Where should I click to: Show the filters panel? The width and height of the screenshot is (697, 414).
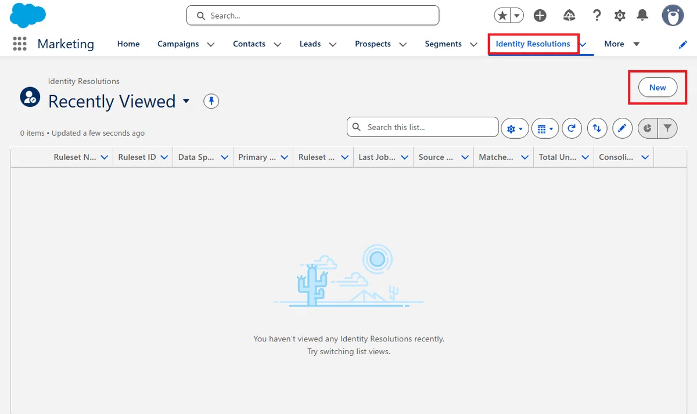pyautogui.click(x=668, y=128)
